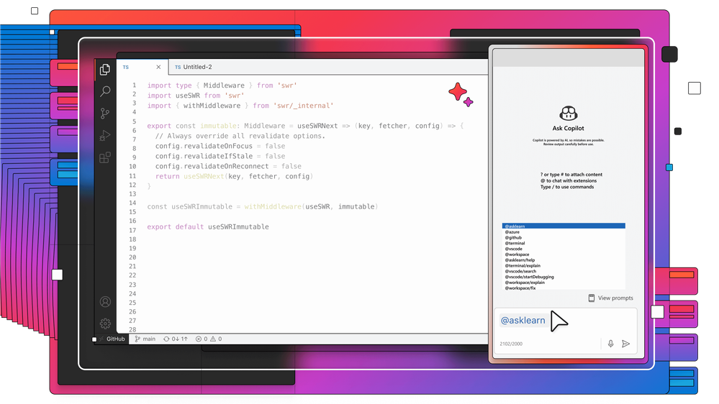This screenshot has width=719, height=404.
Task: Open the Explorer files icon in activity bar
Action: pos(105,69)
